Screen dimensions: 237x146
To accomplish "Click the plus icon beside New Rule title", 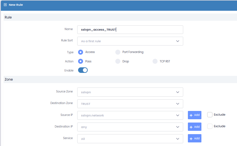I will [x=5, y=5].
